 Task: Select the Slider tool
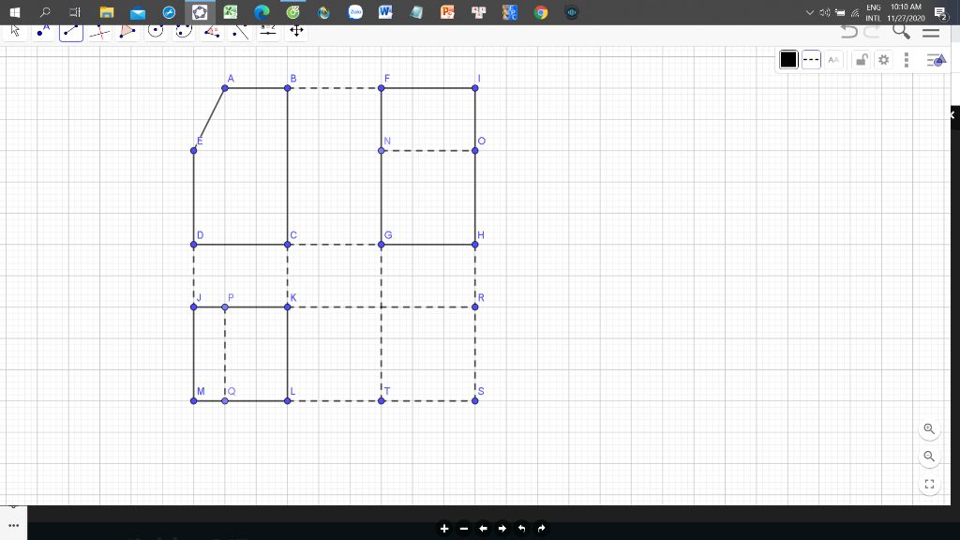(x=268, y=31)
